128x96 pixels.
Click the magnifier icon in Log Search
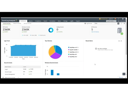click(x=119, y=21)
